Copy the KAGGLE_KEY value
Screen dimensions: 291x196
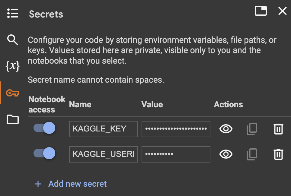252,129
